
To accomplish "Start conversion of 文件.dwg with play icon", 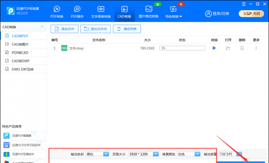I will click(214, 48).
